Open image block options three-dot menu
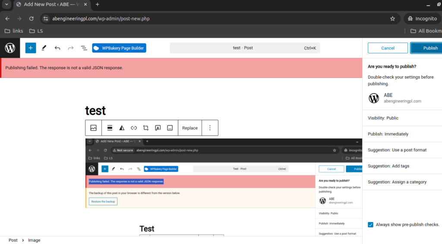 [210, 128]
